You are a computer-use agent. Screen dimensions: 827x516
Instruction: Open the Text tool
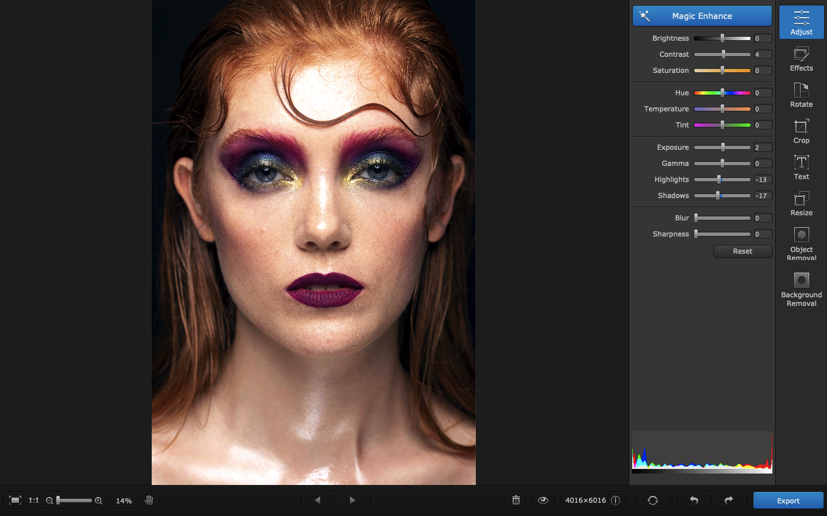tap(801, 168)
